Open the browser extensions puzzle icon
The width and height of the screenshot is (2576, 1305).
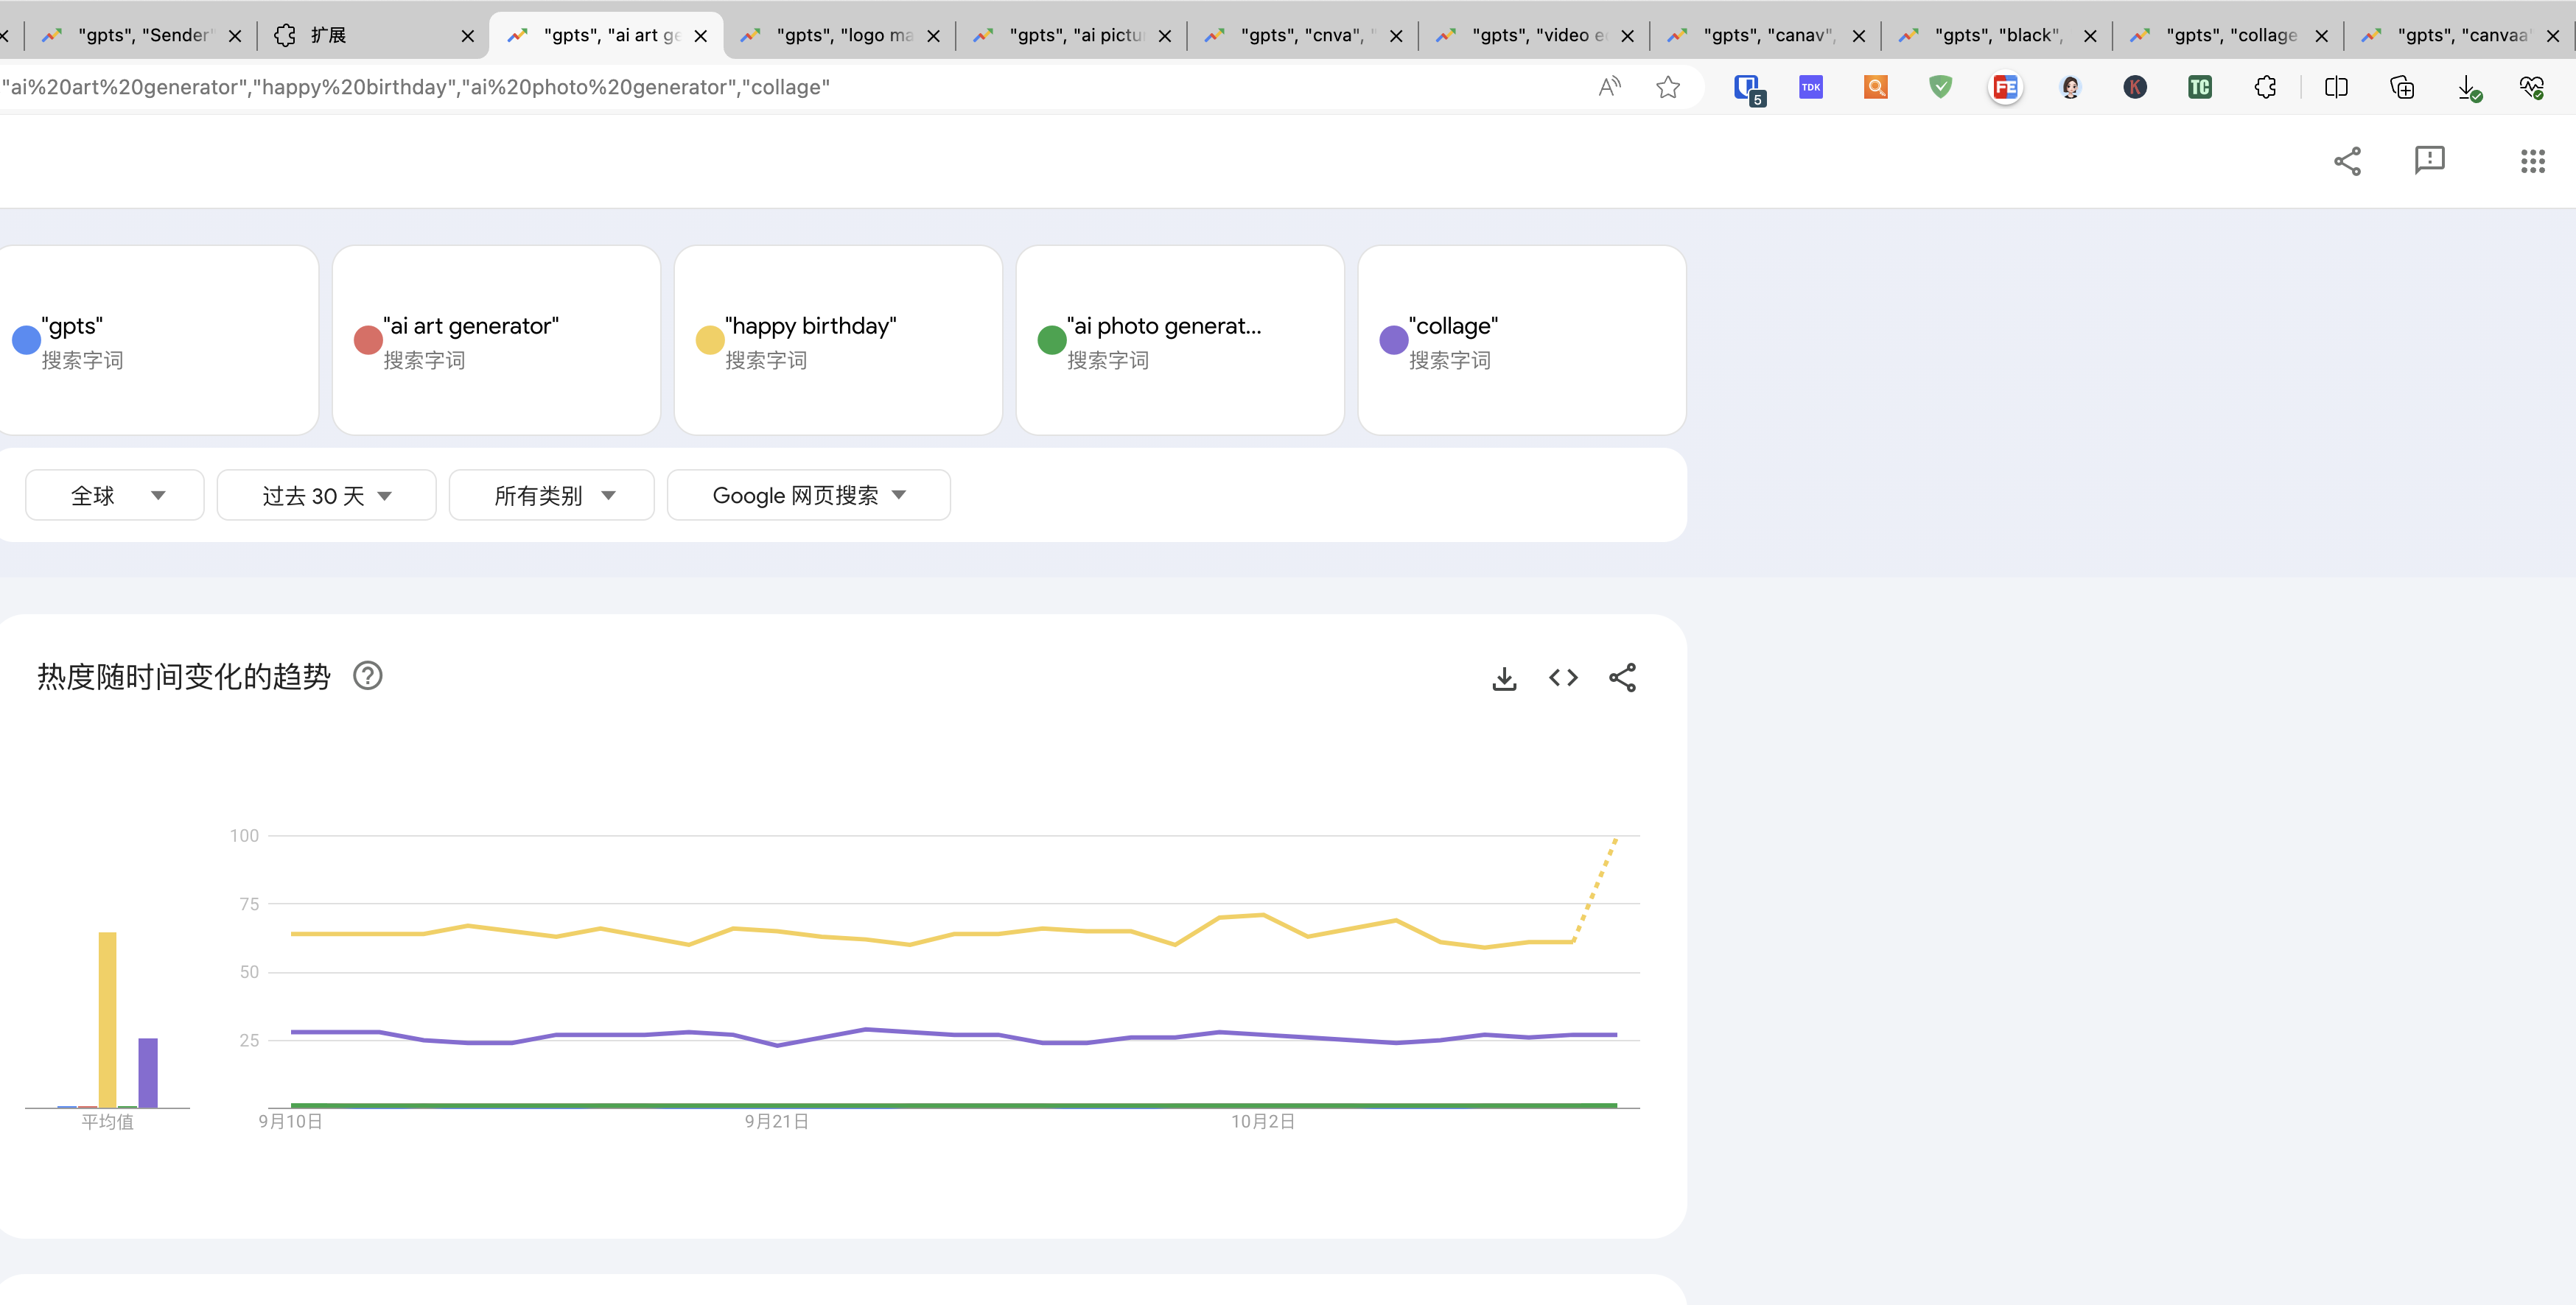tap(2265, 87)
